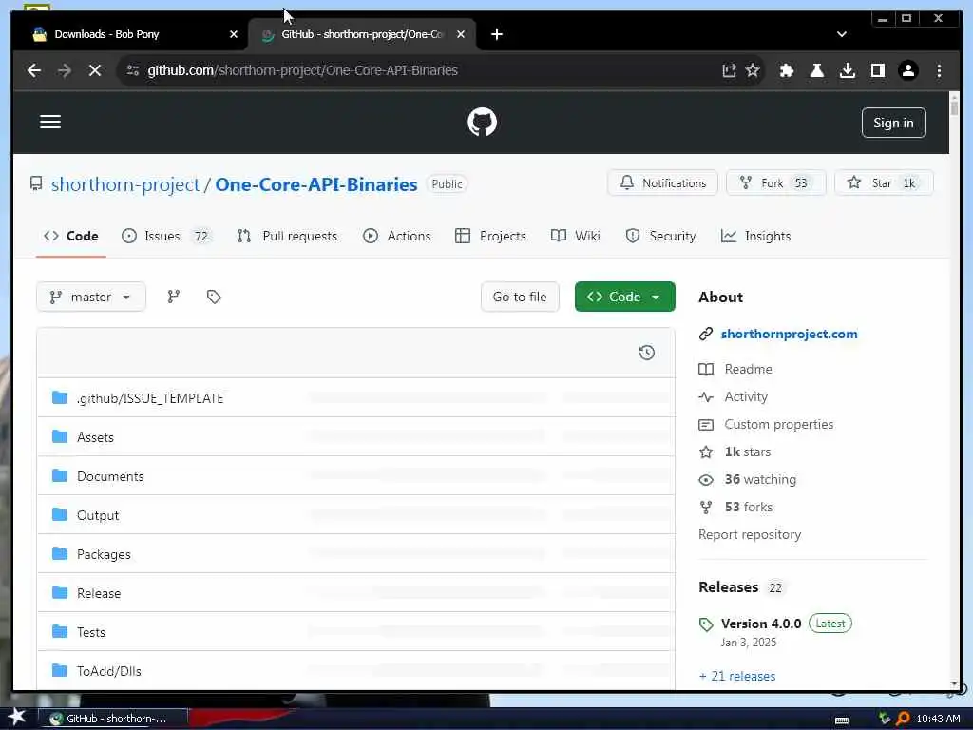Open the Releases heading link
This screenshot has height=730, width=973.
[x=729, y=587]
